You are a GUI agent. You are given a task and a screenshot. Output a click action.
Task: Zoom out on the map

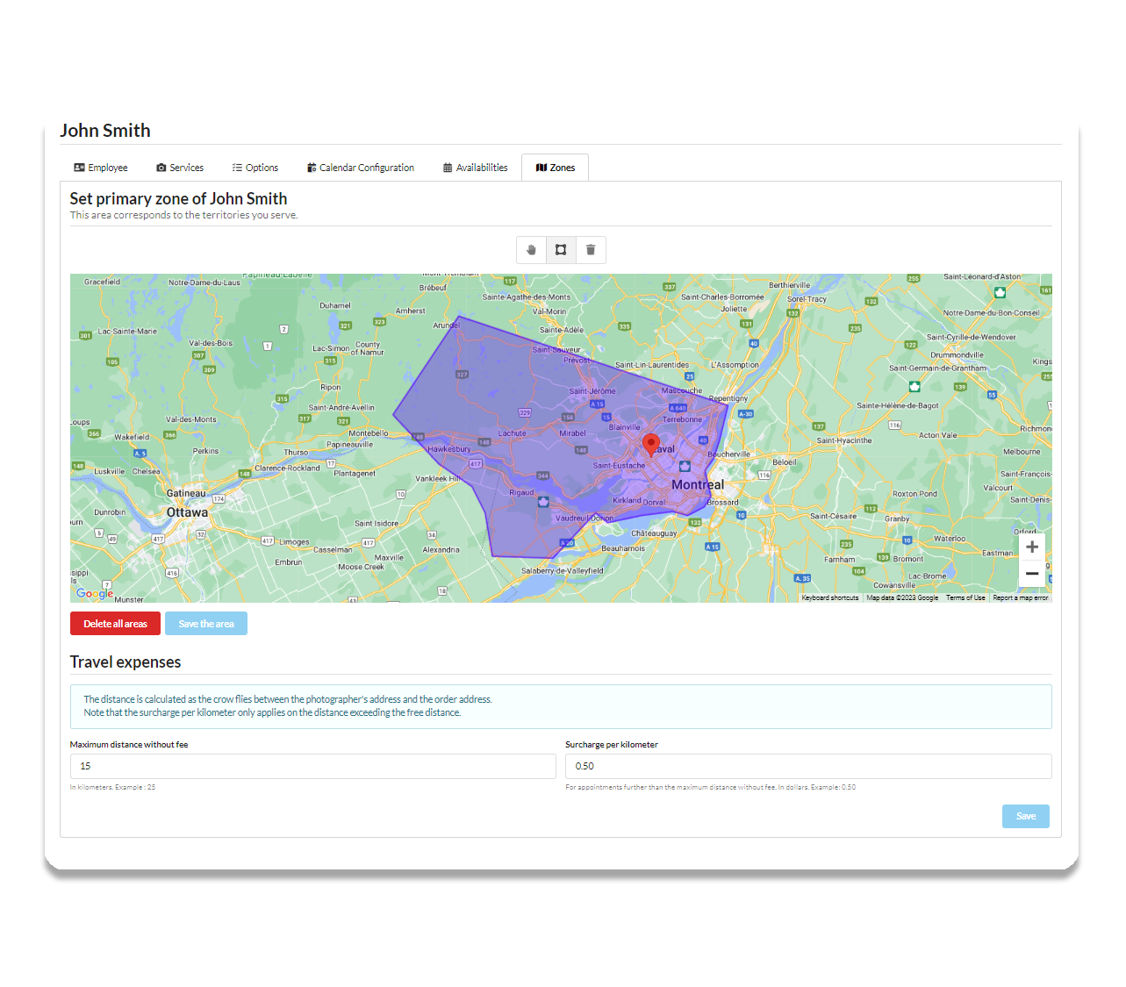click(1032, 574)
